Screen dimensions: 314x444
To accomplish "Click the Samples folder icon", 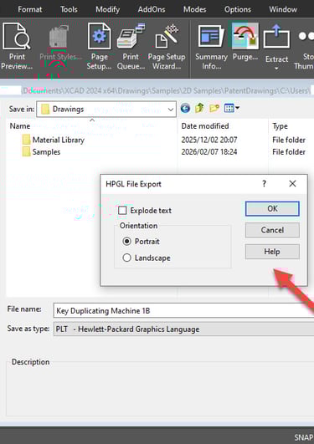I will [x=27, y=152].
